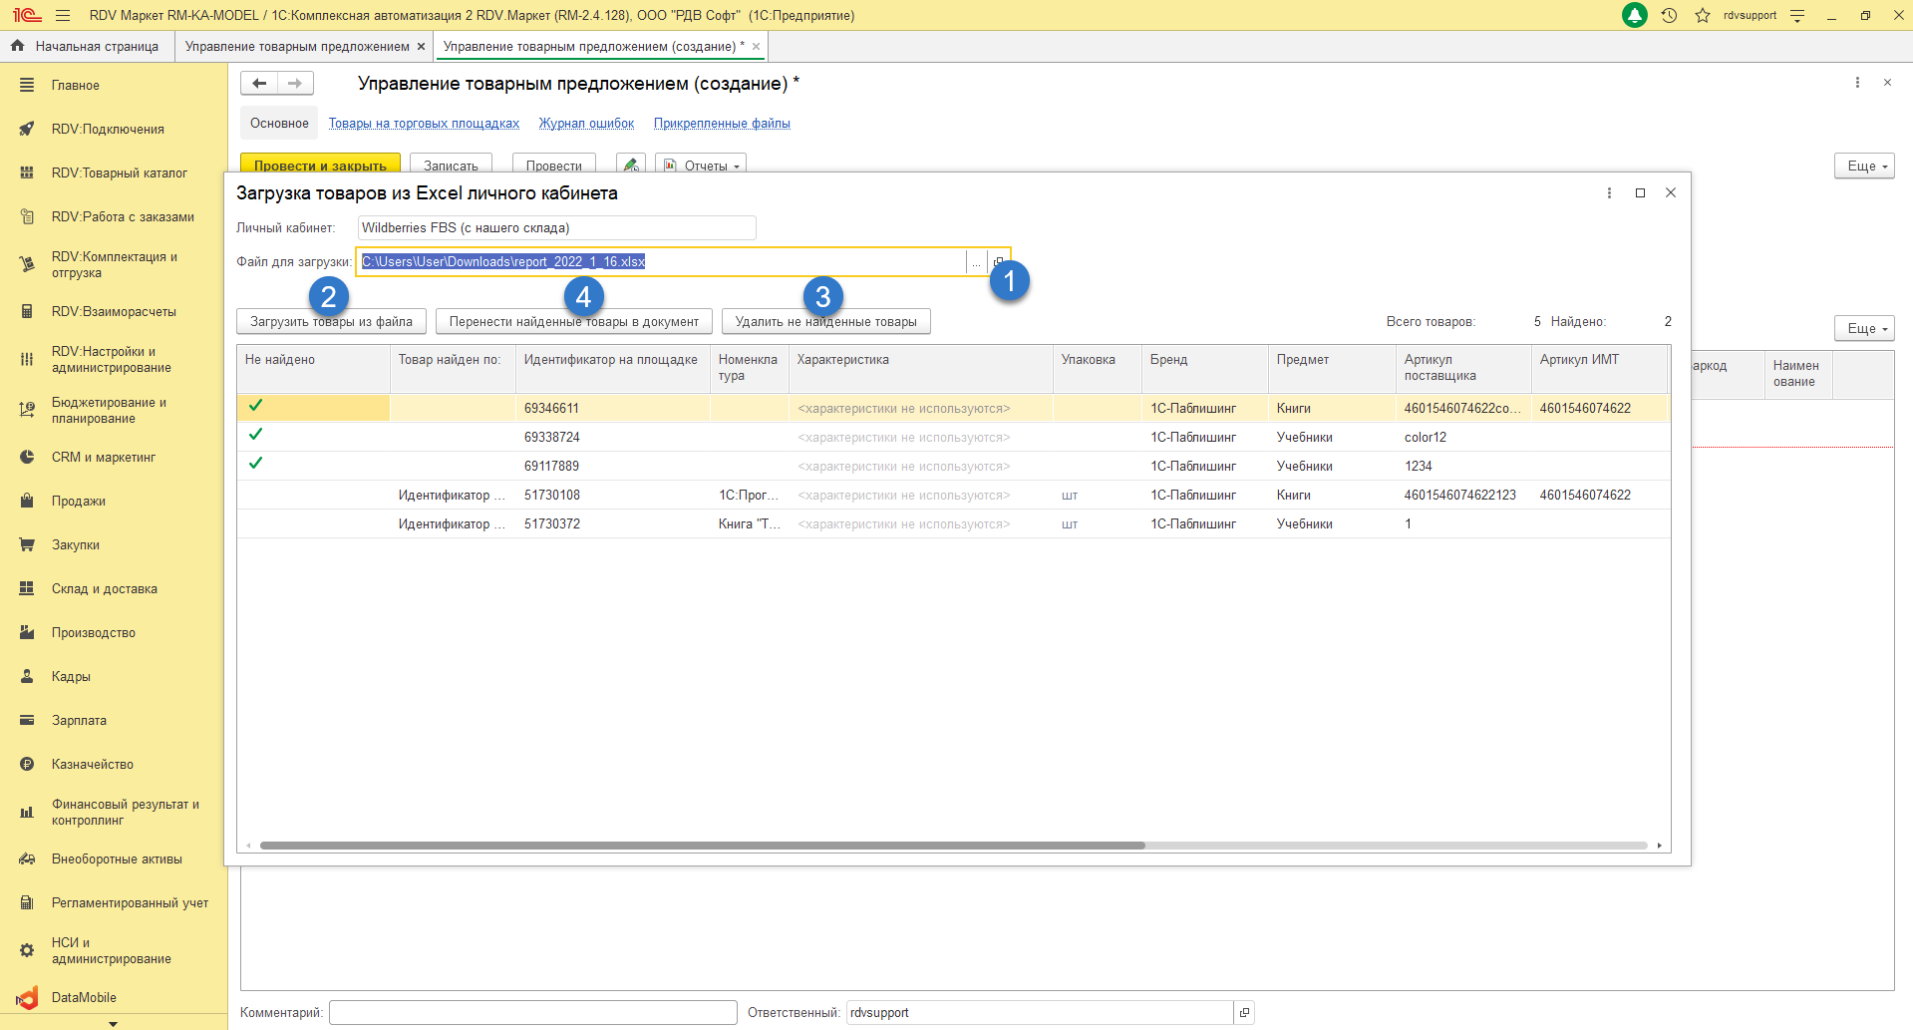Click Загрузить товары из файла button
Screen dimensions: 1913x1030
[x=331, y=321]
